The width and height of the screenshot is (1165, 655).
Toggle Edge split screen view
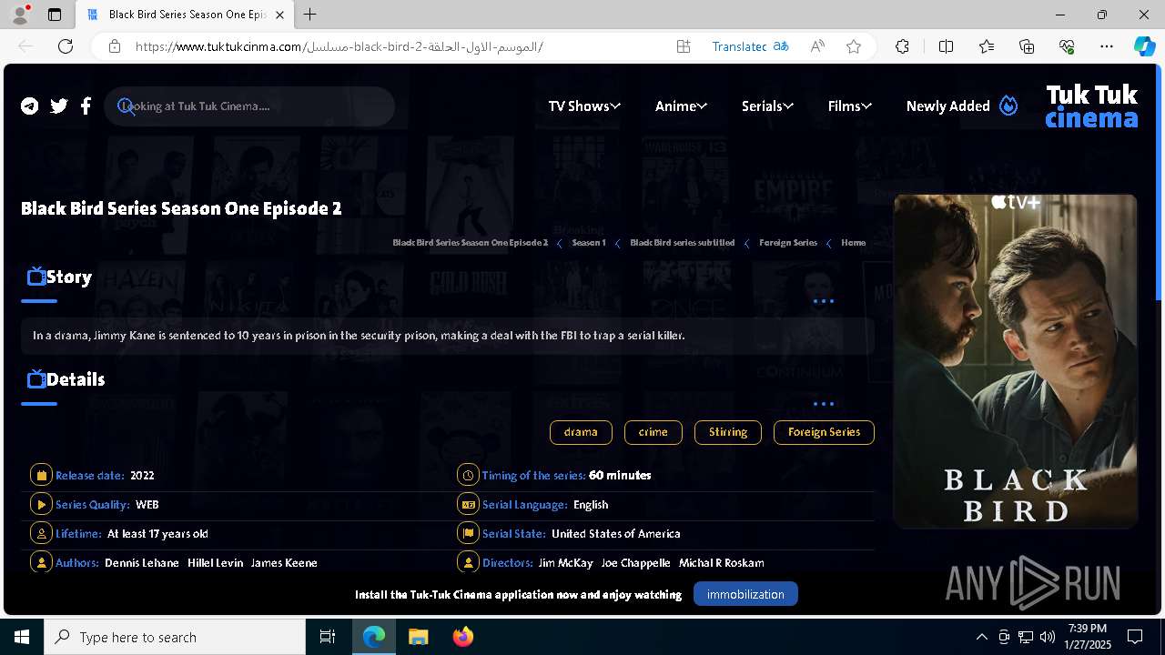click(x=946, y=46)
